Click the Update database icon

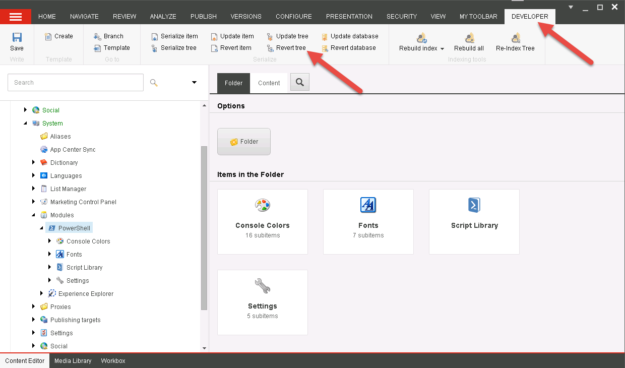coord(325,36)
